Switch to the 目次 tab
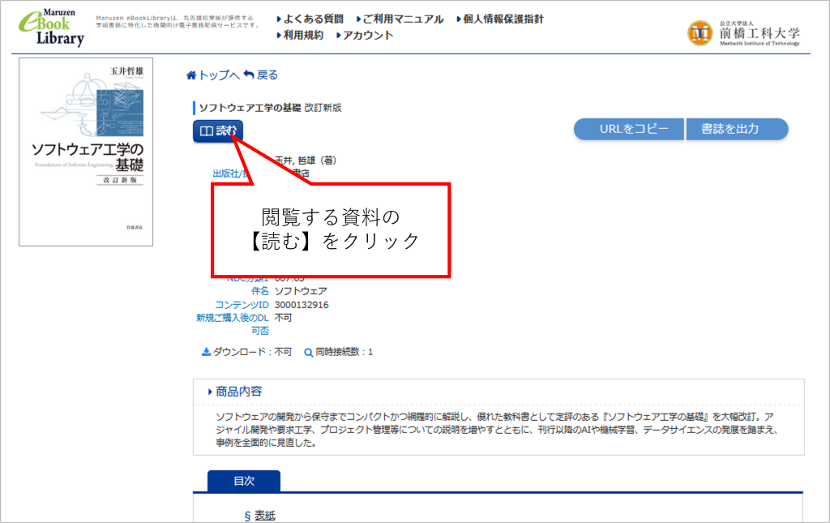 coord(244,481)
